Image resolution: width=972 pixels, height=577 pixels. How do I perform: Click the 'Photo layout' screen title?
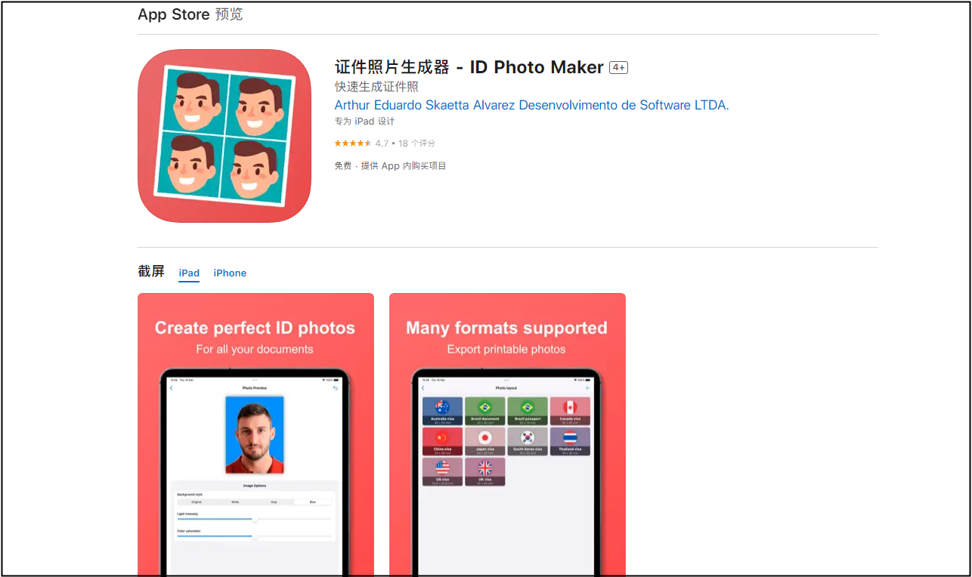(x=506, y=388)
